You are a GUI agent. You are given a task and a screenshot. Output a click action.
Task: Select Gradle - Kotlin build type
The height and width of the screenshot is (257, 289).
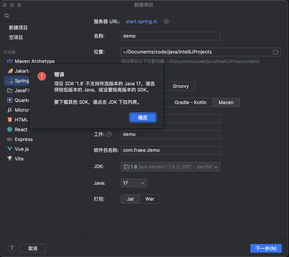click(191, 102)
